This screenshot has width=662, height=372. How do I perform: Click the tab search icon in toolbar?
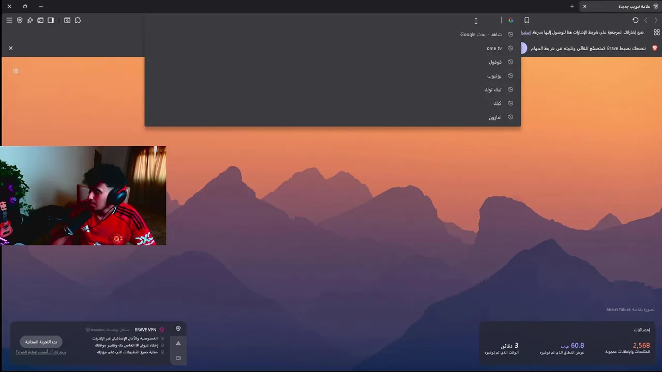tap(67, 20)
